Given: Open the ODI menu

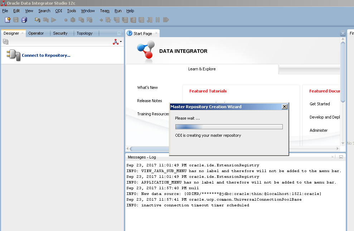Looking at the screenshot, I should pos(58,11).
